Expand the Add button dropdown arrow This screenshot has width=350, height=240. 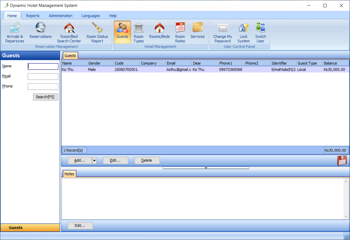[94, 160]
